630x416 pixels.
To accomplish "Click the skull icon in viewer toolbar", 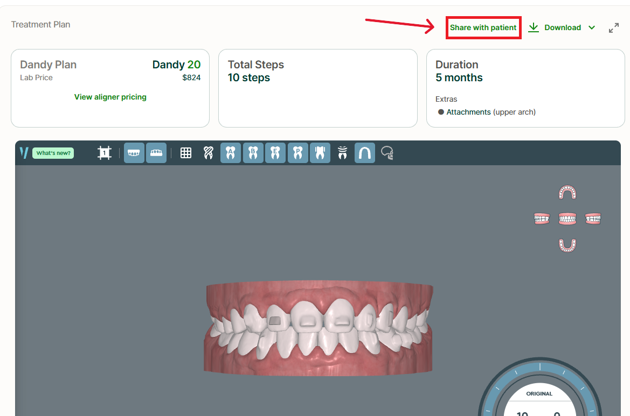I will [387, 153].
